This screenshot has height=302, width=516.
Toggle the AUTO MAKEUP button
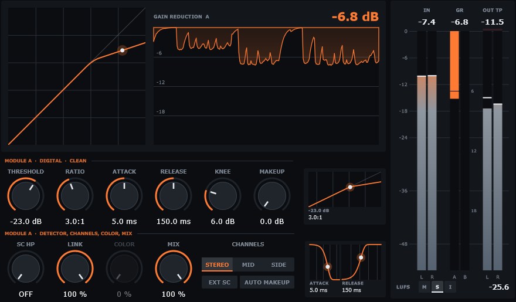(x=267, y=282)
